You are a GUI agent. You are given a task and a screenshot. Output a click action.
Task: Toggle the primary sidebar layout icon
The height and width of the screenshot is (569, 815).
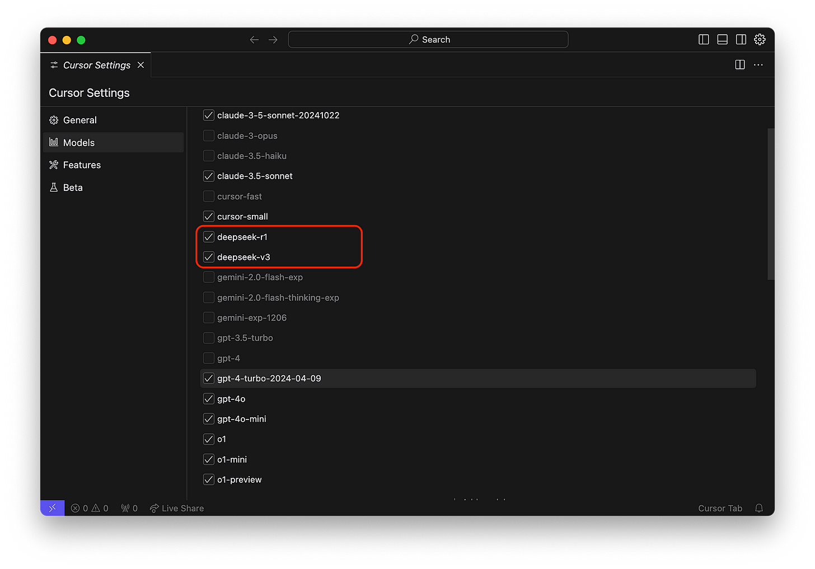click(x=704, y=39)
